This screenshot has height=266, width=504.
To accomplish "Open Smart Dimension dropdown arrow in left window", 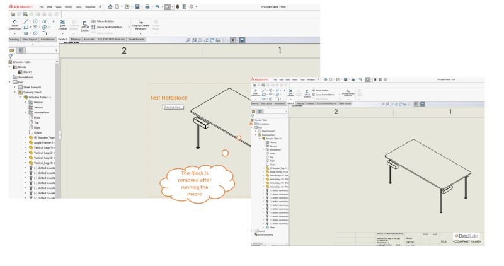I will point(14,33).
